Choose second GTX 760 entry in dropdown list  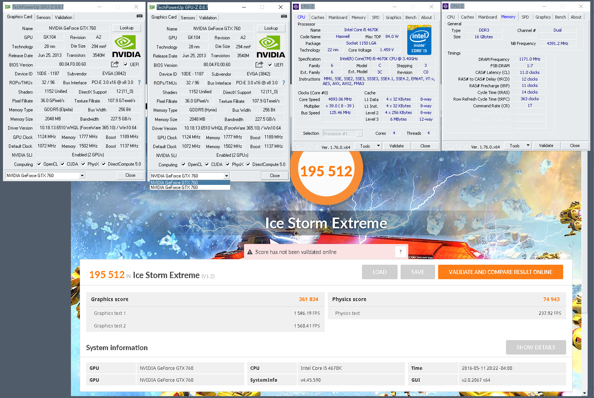[x=190, y=187]
